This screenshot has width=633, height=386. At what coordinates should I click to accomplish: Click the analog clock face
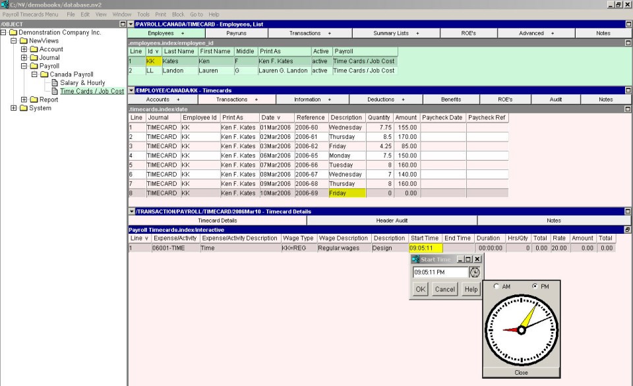pos(521,329)
